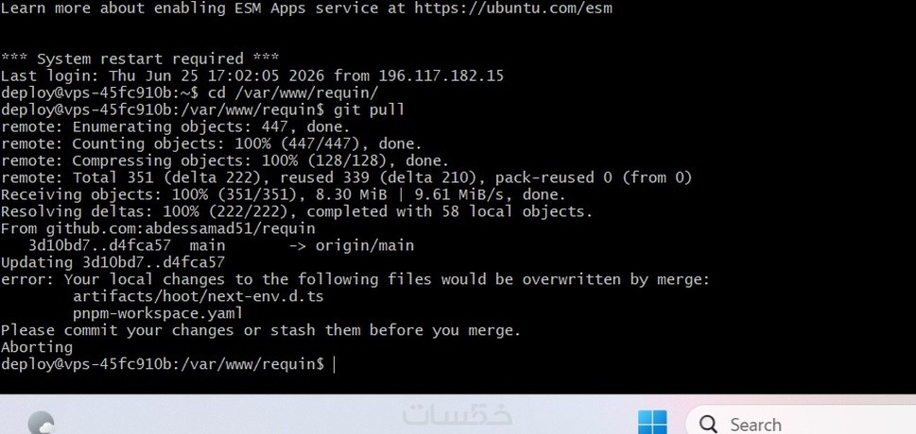The width and height of the screenshot is (916, 434).
Task: Select the artifacts/hoot/next-env.d.ts file path
Action: pos(198,296)
